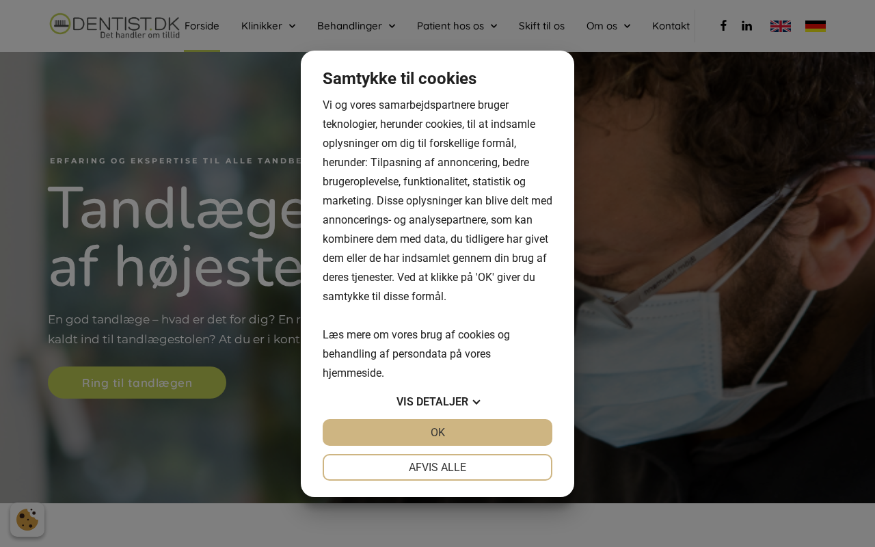Click the Ring til tandlægen button
The image size is (875, 547).
point(137,383)
